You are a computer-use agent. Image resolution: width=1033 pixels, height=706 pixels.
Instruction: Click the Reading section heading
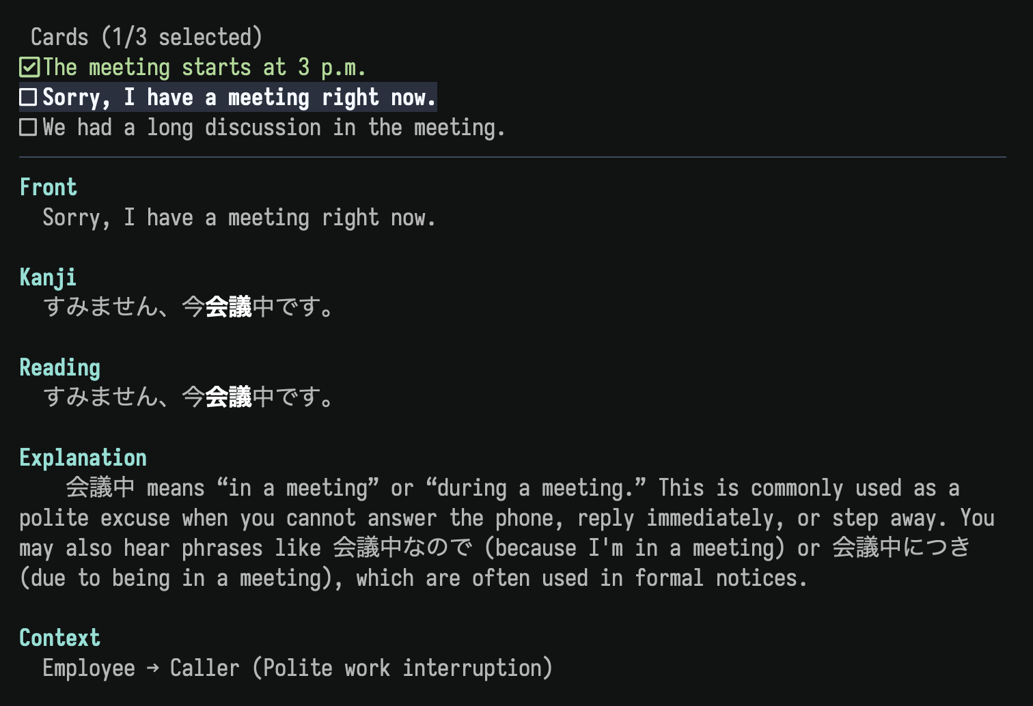click(x=60, y=367)
